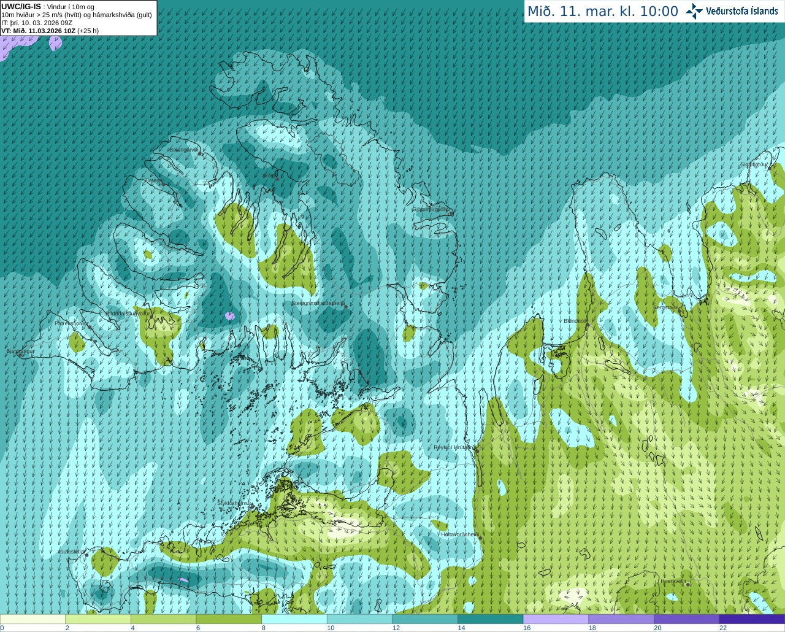Screen dimensions: 785x632
Task: Click the legend value '8'
Action: click(264, 628)
